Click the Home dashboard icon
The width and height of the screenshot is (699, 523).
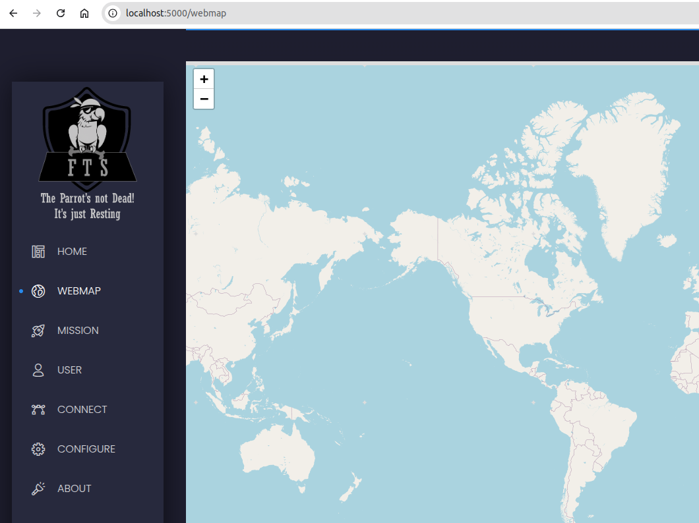pyautogui.click(x=38, y=252)
